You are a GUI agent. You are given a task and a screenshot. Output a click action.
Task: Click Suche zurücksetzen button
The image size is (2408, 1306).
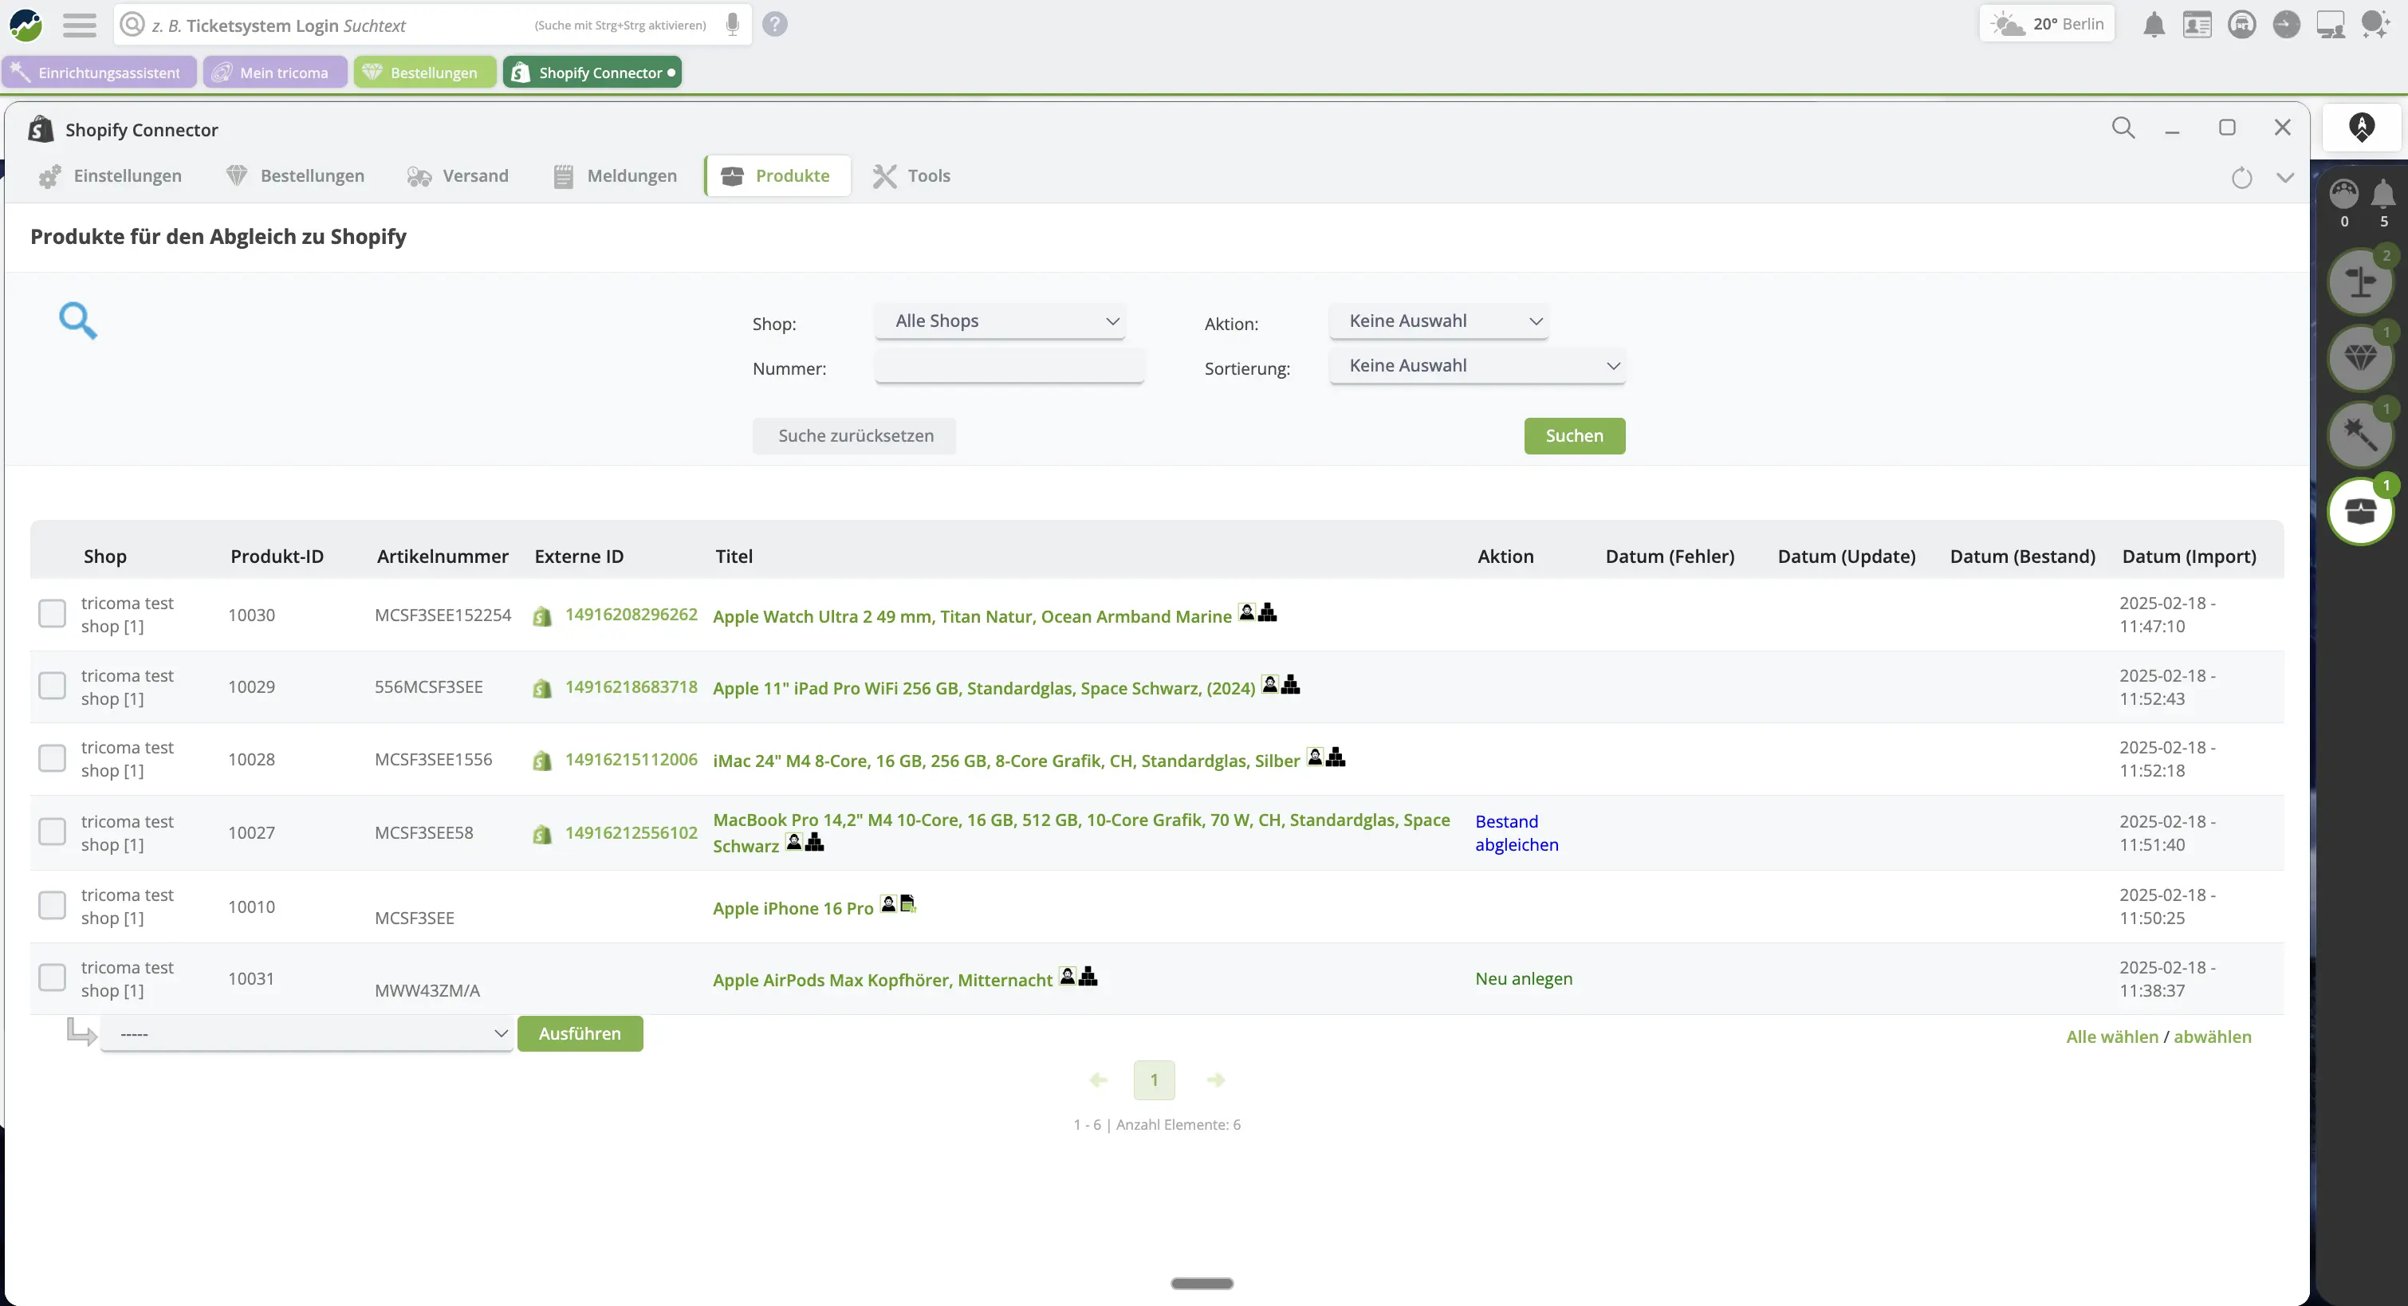coord(855,435)
